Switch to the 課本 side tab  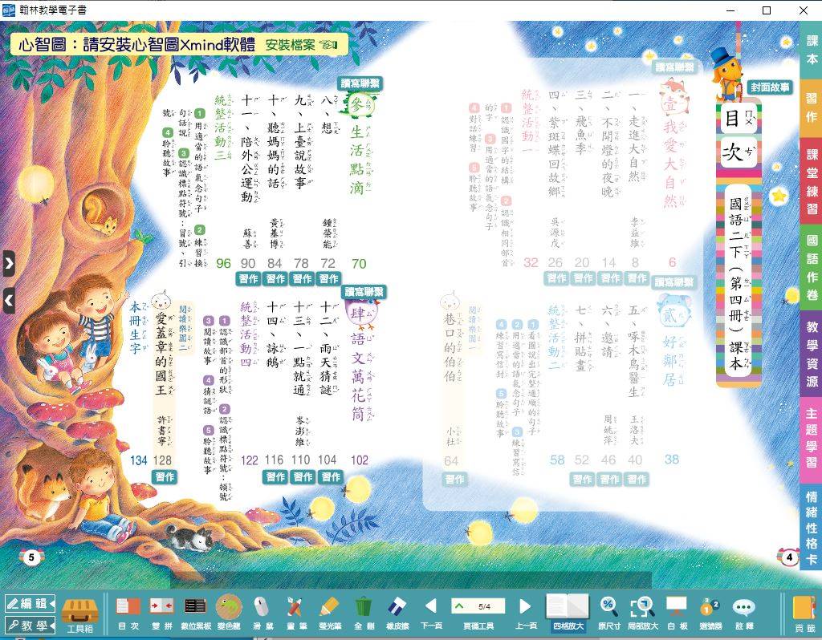812,51
